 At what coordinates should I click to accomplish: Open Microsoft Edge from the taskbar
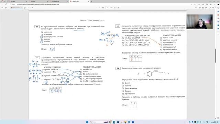click(x=114, y=122)
